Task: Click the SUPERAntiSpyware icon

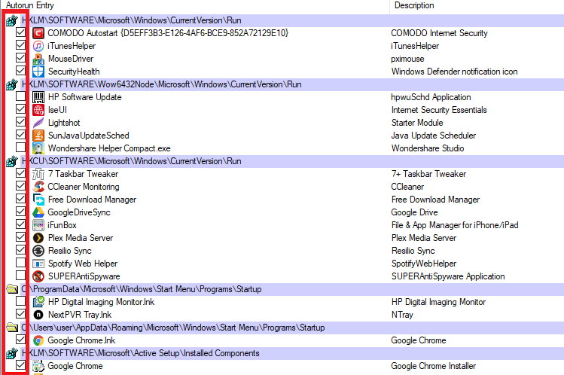Action: tap(38, 276)
